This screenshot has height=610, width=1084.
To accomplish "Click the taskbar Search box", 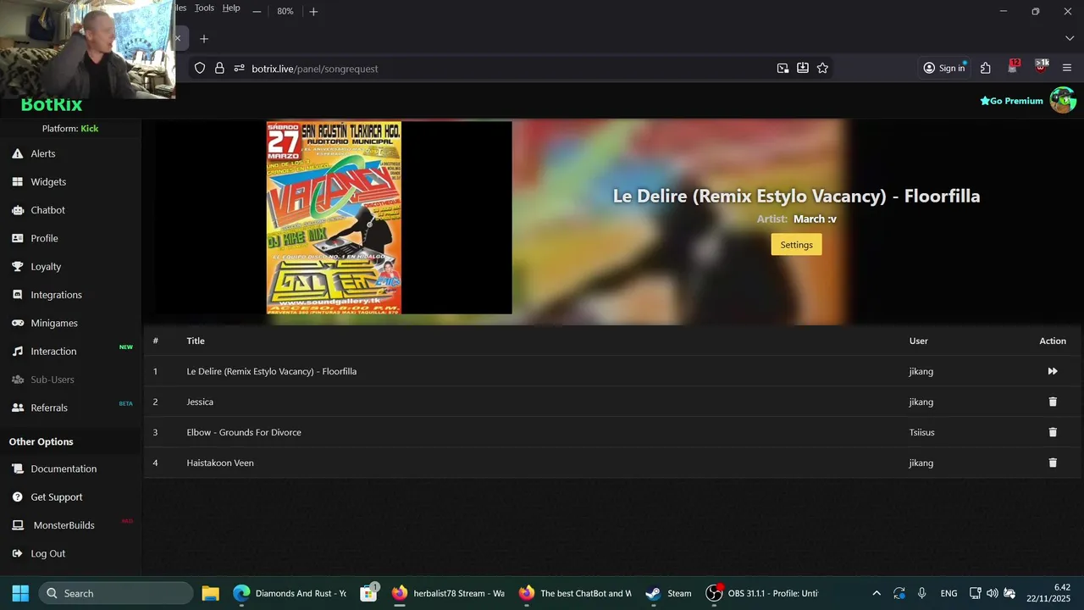I will click(x=114, y=593).
